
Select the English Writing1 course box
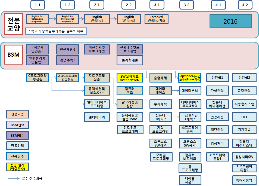[97, 19]
